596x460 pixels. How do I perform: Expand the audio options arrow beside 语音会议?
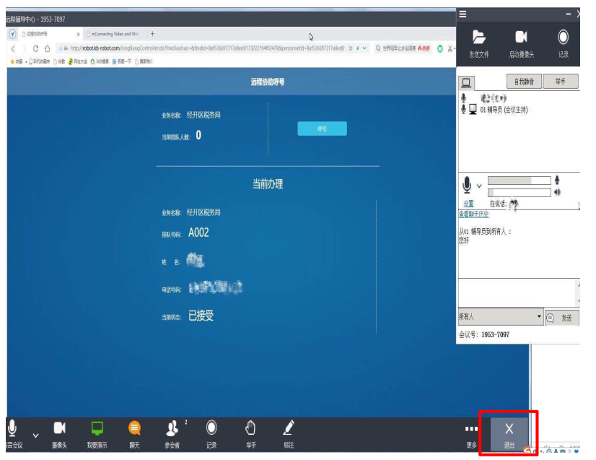coord(35,435)
